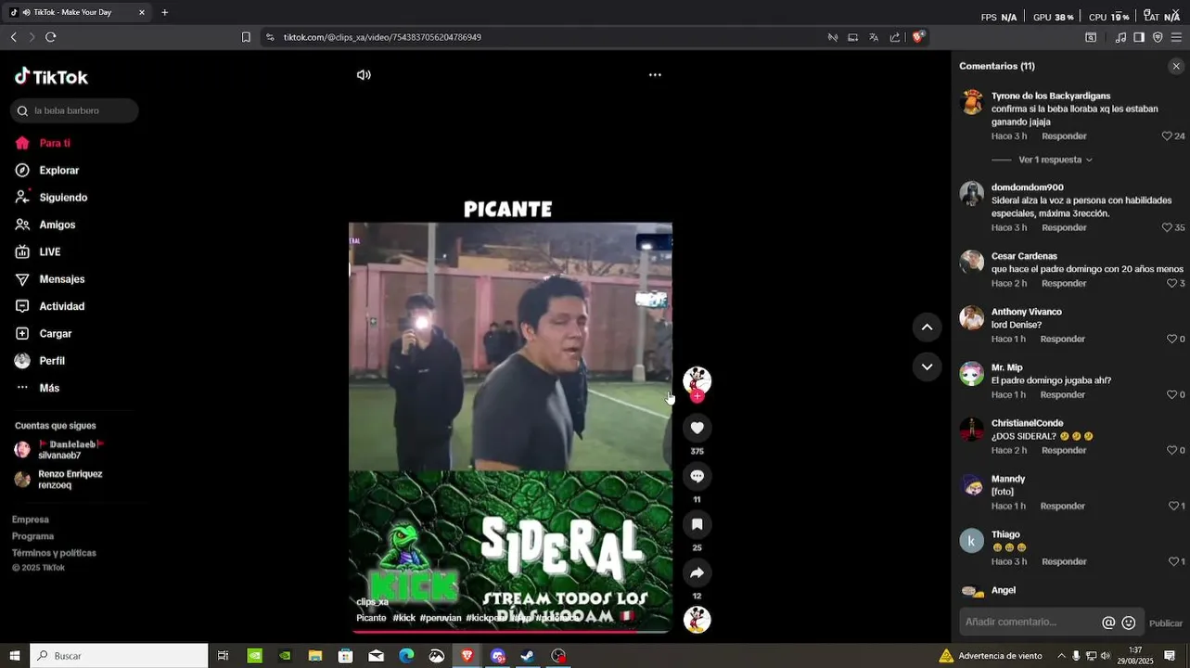
Task: Insert a mention with the @ icon
Action: point(1108,623)
